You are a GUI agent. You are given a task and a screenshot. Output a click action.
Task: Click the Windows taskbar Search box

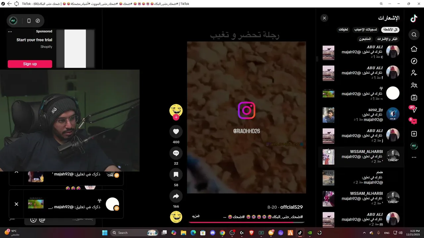point(135,233)
